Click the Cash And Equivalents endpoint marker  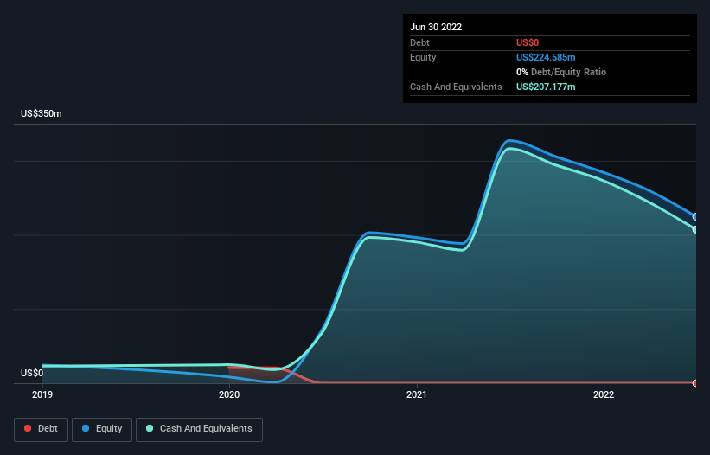point(695,229)
